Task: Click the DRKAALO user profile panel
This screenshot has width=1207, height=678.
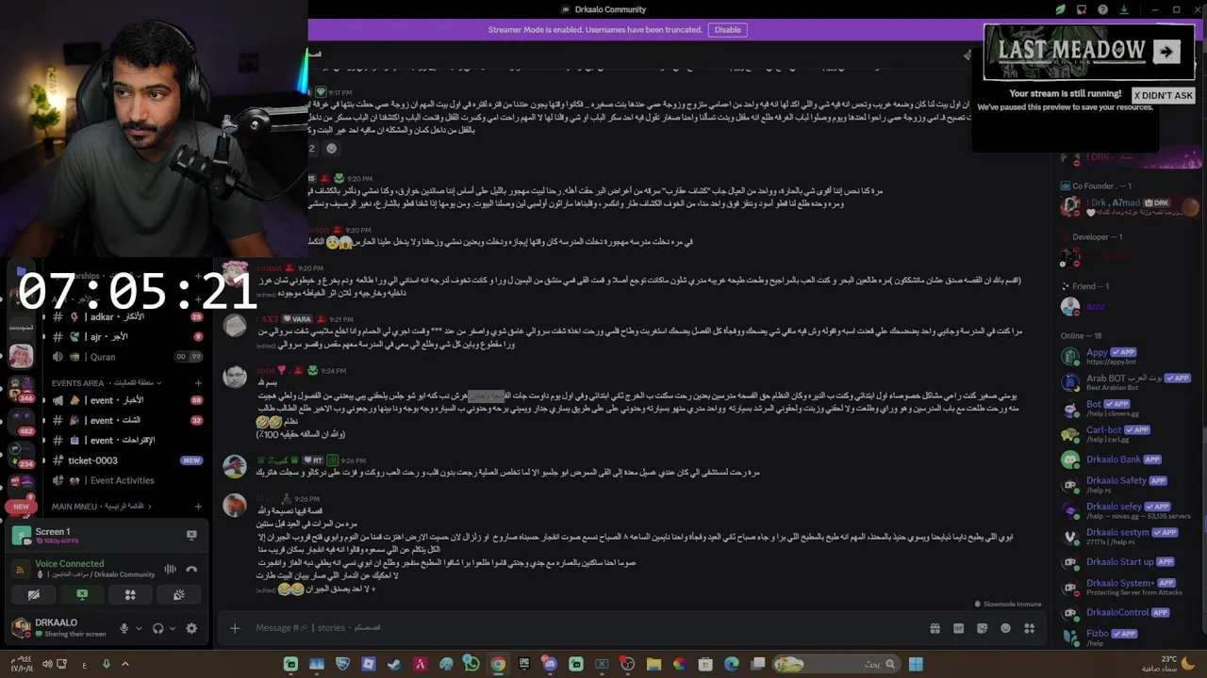Action: tap(59, 628)
